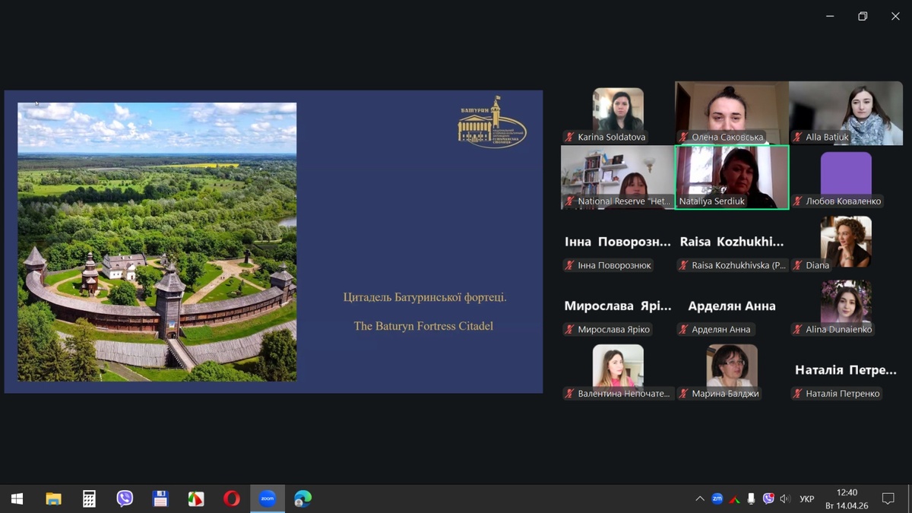Click the speaker volume tray icon

tap(785, 499)
